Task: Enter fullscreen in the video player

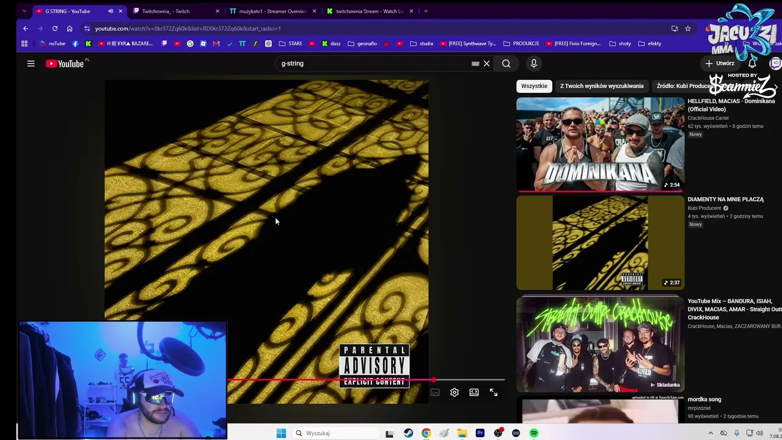Action: [494, 392]
